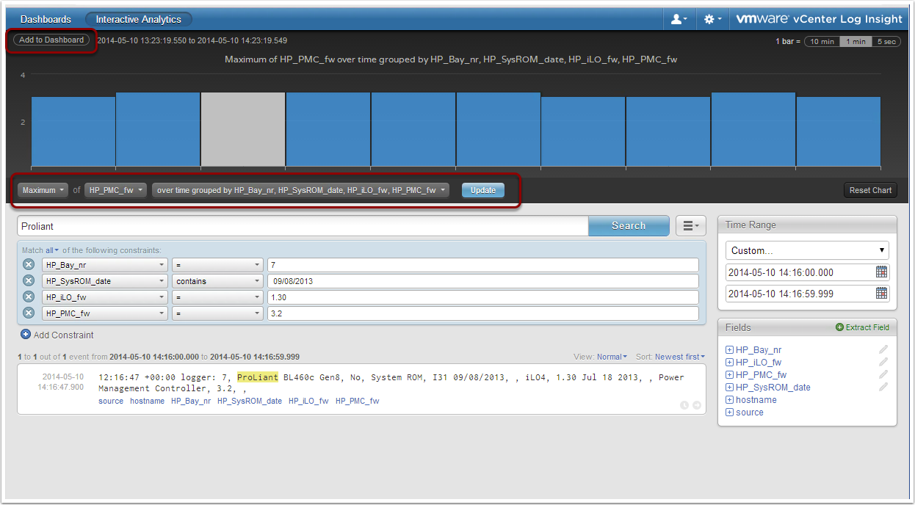
Task: Click the Proliant search query box
Action: (303, 226)
